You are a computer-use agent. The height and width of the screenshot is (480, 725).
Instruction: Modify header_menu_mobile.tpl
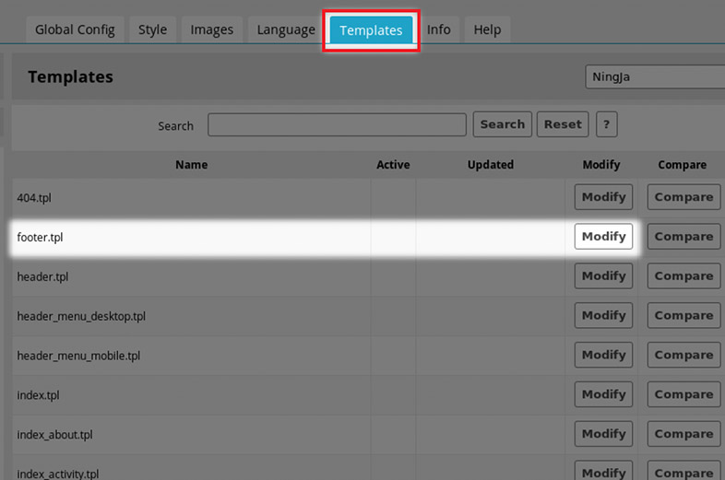(603, 355)
